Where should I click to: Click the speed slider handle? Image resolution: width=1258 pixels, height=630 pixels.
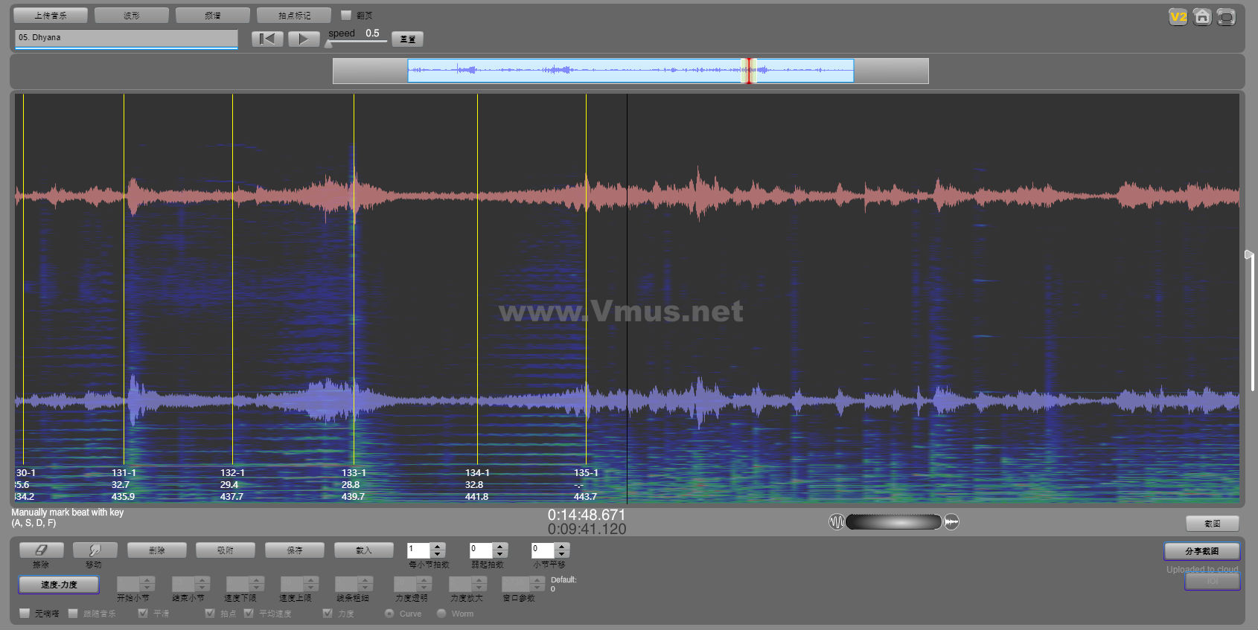pyautogui.click(x=328, y=44)
